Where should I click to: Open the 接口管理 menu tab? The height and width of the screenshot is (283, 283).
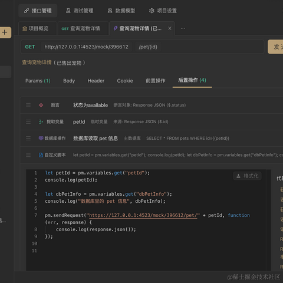(38, 11)
